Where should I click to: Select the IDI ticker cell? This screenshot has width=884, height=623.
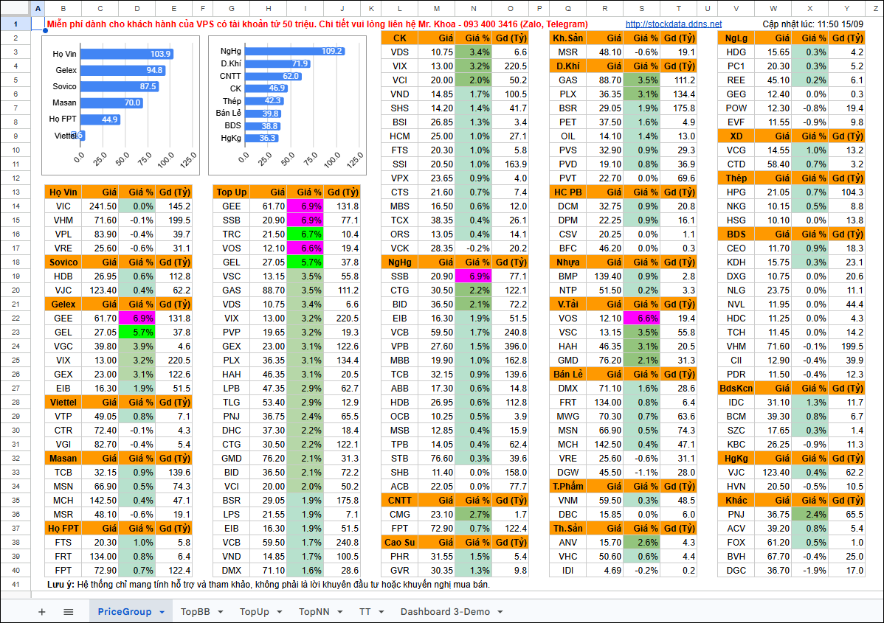567,571
